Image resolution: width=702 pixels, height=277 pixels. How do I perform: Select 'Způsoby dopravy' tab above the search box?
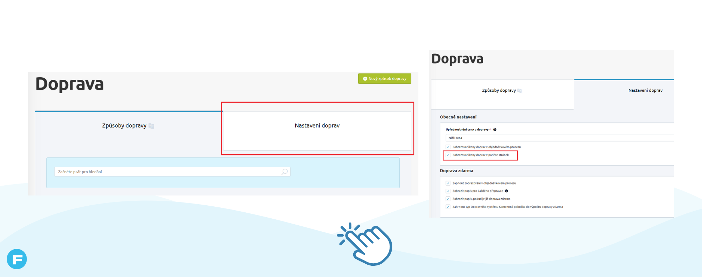pos(124,126)
